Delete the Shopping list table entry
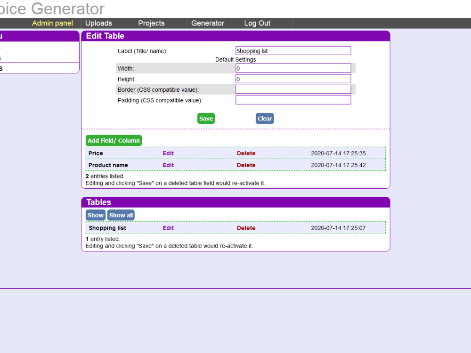Viewport: 471px width, 353px height. [246, 228]
